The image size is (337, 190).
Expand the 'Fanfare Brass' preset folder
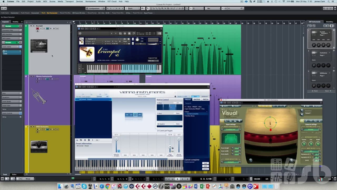coord(185,116)
